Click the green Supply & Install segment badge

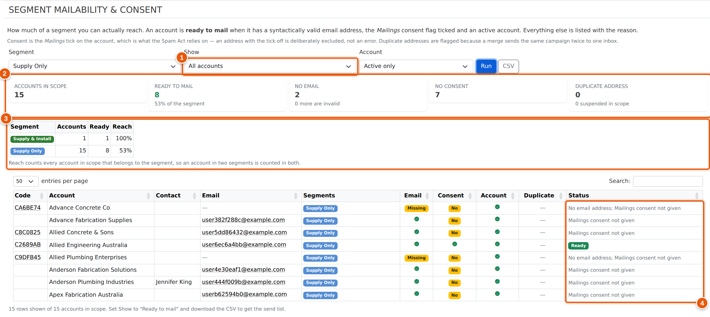pyautogui.click(x=32, y=139)
